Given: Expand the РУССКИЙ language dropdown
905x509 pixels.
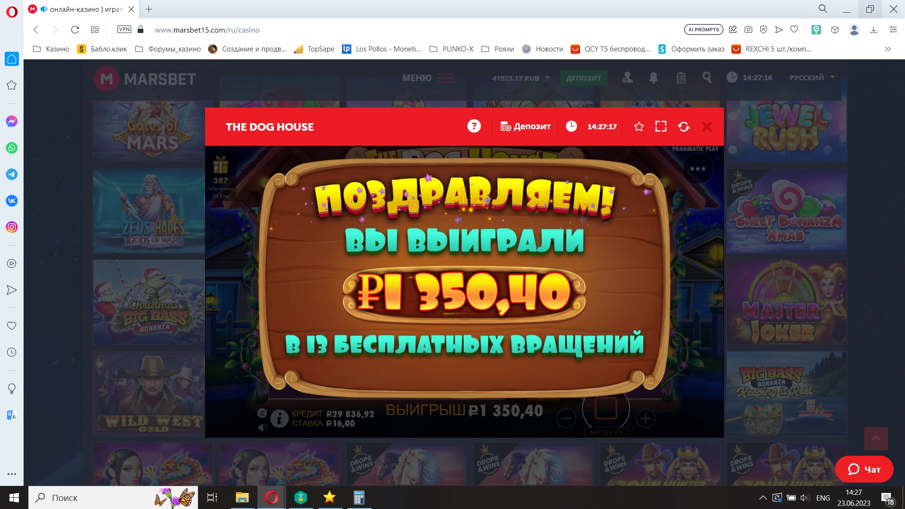Looking at the screenshot, I should pos(812,77).
